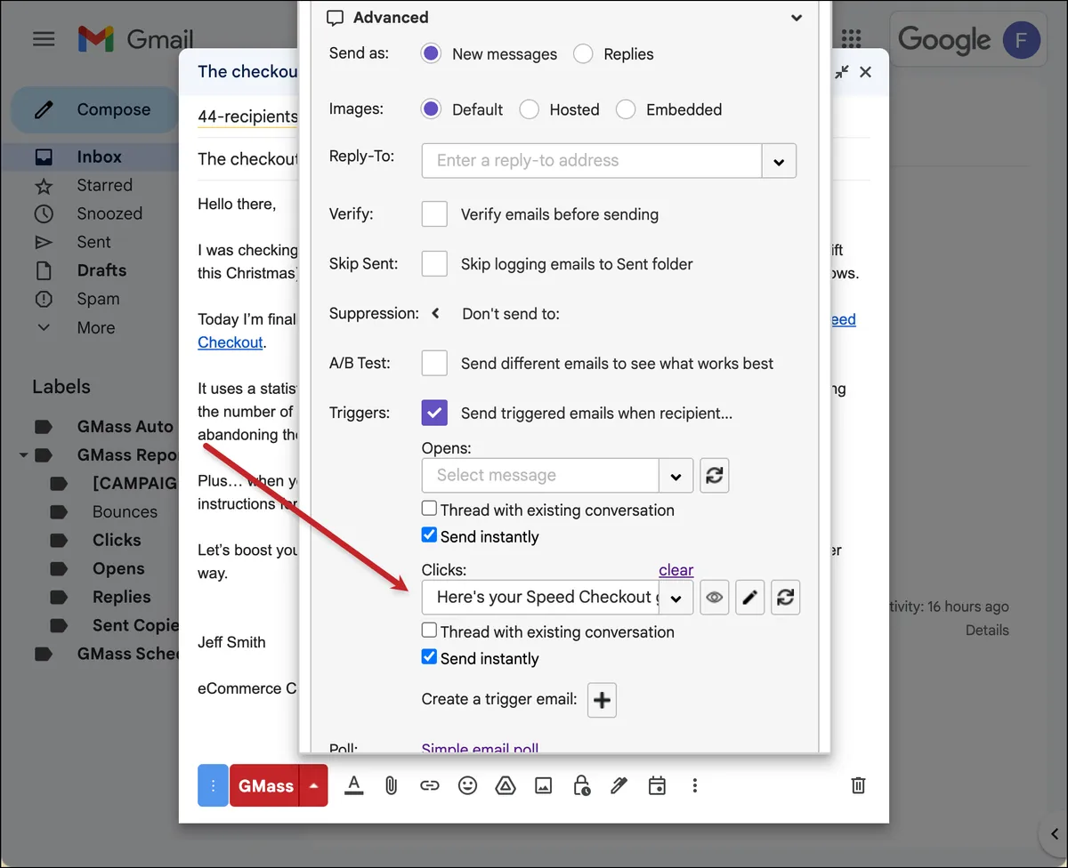Attach files with paperclip icon
The image size is (1068, 868).
391,785
